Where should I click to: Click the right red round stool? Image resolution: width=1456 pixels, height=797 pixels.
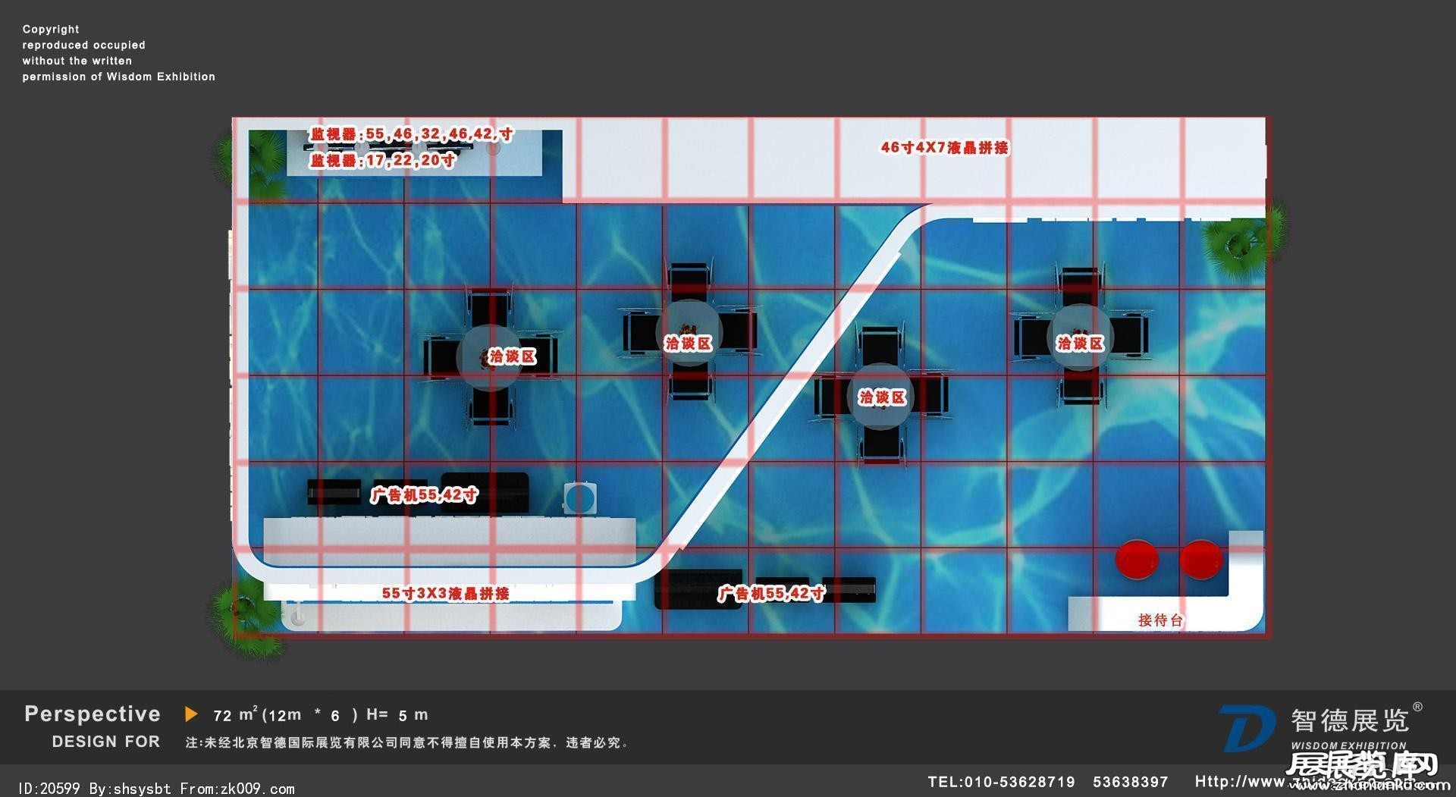click(x=1200, y=559)
